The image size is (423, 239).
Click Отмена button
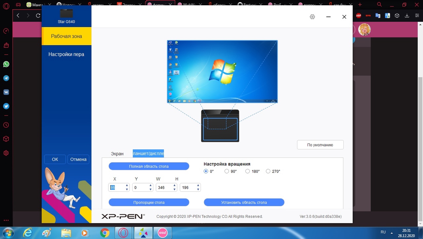(x=78, y=159)
